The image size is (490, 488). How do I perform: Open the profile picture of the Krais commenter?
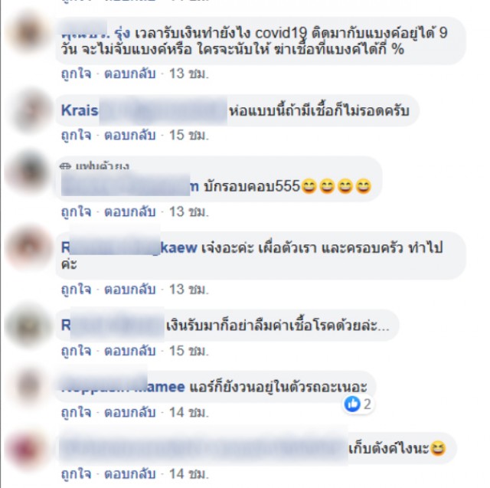click(30, 111)
